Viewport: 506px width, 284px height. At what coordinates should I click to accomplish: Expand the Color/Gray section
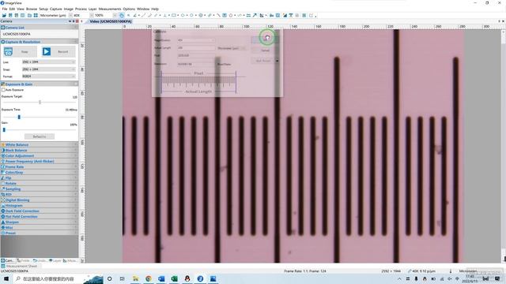click(x=39, y=172)
